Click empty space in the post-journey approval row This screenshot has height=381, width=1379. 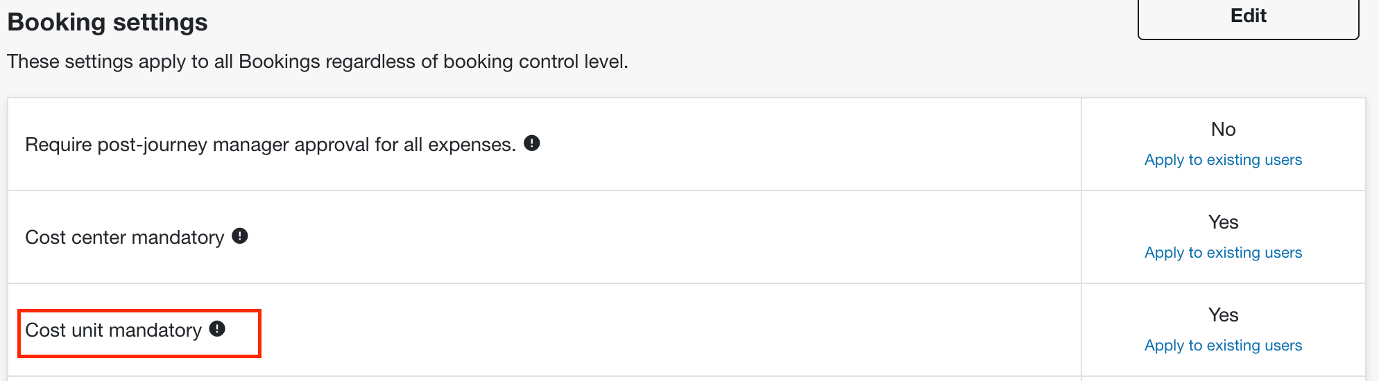tap(798, 144)
